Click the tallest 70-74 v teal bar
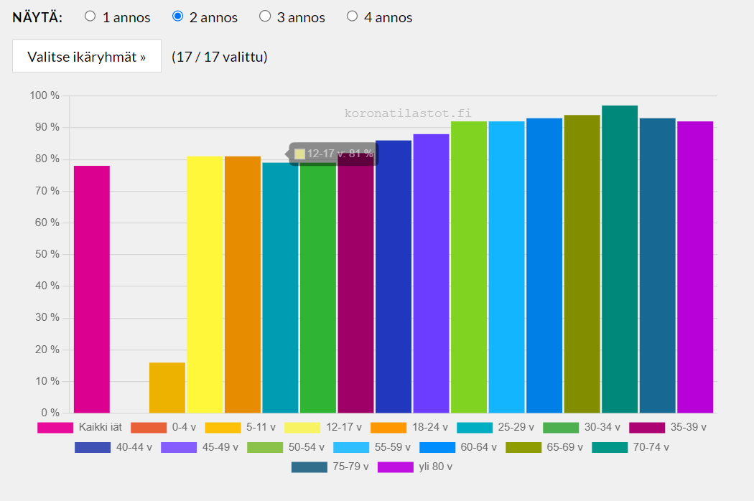 pos(620,259)
